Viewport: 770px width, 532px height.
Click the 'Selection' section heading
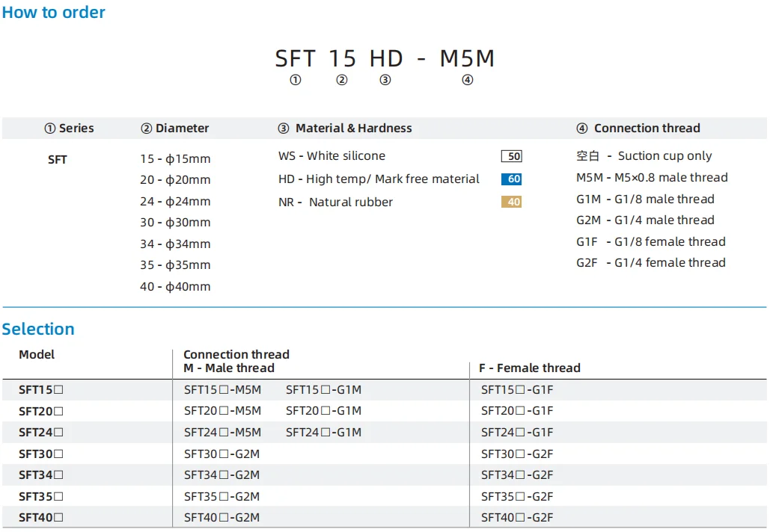click(x=38, y=330)
